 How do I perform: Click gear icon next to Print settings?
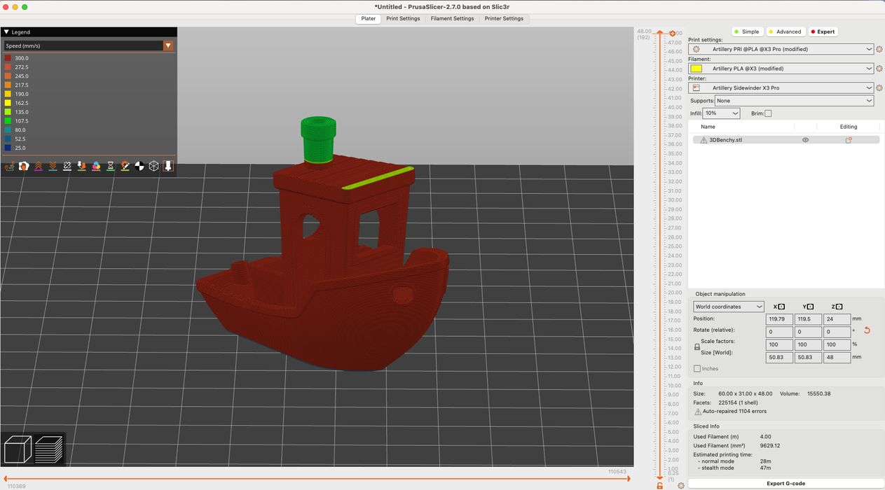point(879,49)
